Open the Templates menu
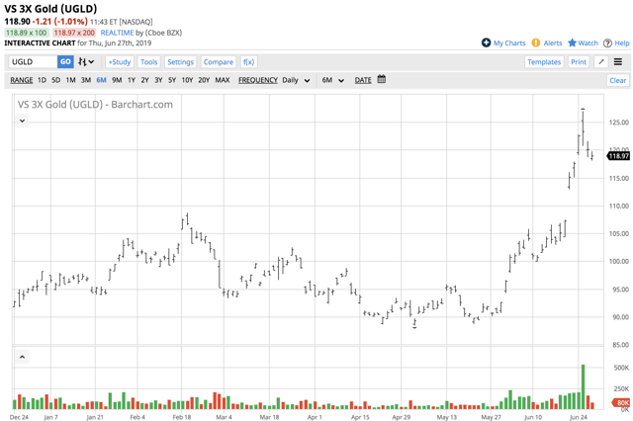The height and width of the screenshot is (421, 633). (x=544, y=61)
